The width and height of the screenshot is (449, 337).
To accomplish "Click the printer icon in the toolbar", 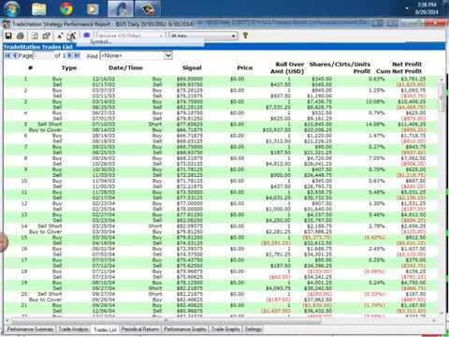I will click(21, 36).
